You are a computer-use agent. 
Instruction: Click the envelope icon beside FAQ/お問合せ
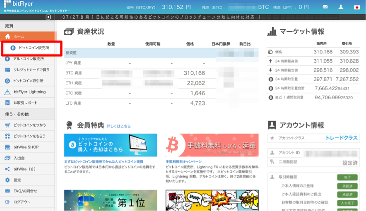7,191
